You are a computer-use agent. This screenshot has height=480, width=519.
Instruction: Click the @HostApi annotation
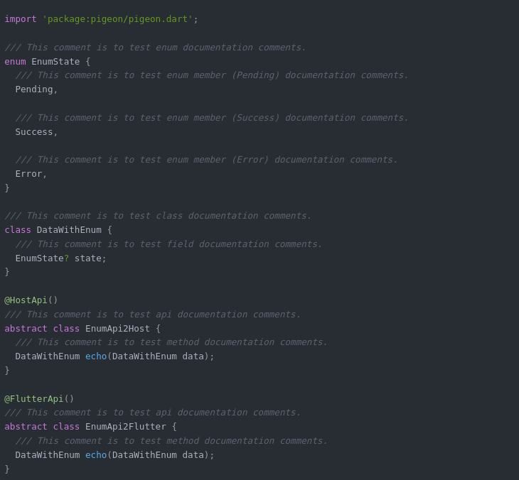[26, 300]
